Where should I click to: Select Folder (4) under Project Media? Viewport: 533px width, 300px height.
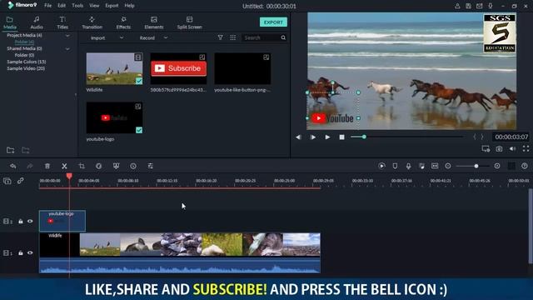(x=24, y=42)
